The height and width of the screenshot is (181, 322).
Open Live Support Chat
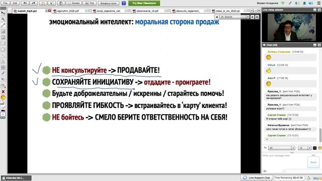257,177
